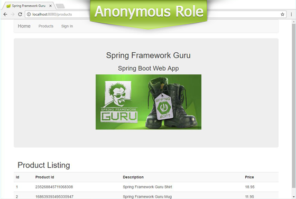The height and width of the screenshot is (199, 296).
Task: Click Id cell 2 of the Mug row
Action: pyautogui.click(x=17, y=196)
